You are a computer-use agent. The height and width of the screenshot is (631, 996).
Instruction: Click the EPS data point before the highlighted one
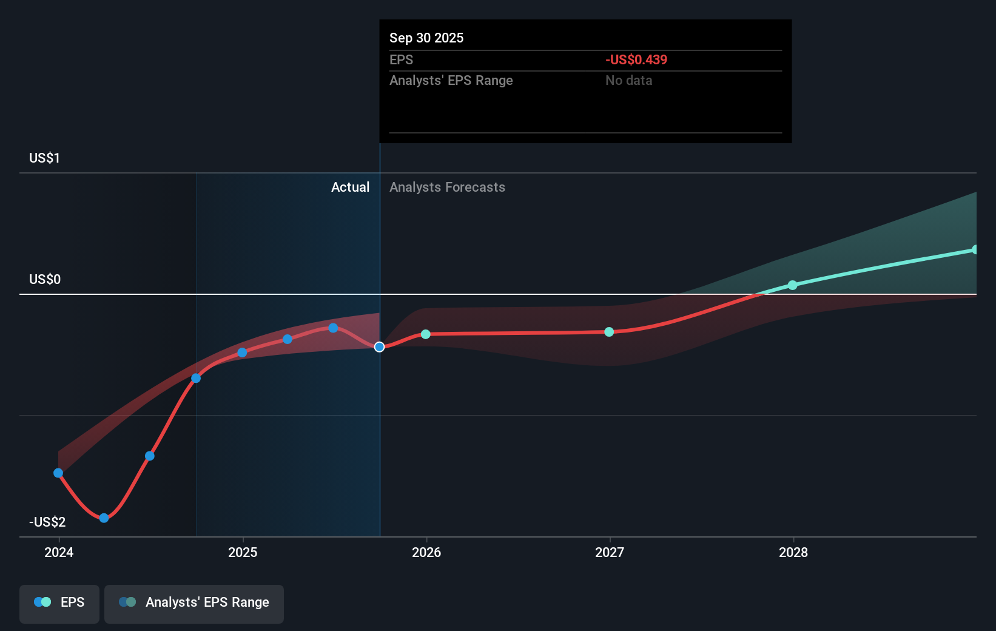click(333, 328)
